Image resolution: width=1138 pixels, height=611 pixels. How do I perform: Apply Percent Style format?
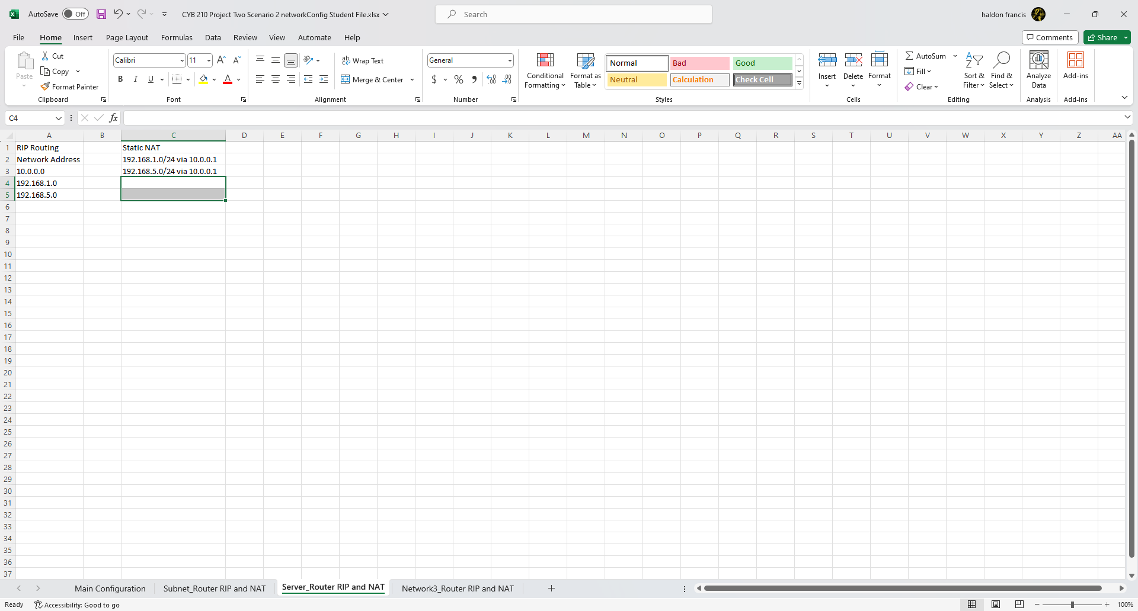pyautogui.click(x=459, y=79)
